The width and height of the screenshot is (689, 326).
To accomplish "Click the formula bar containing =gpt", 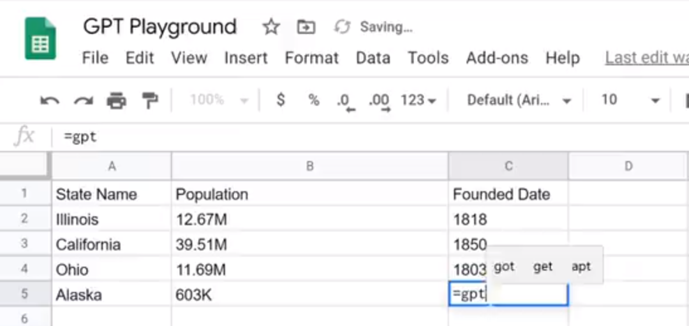I will coord(369,137).
